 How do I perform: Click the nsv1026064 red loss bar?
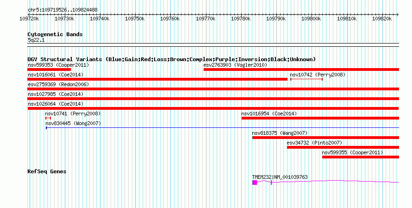point(213,108)
